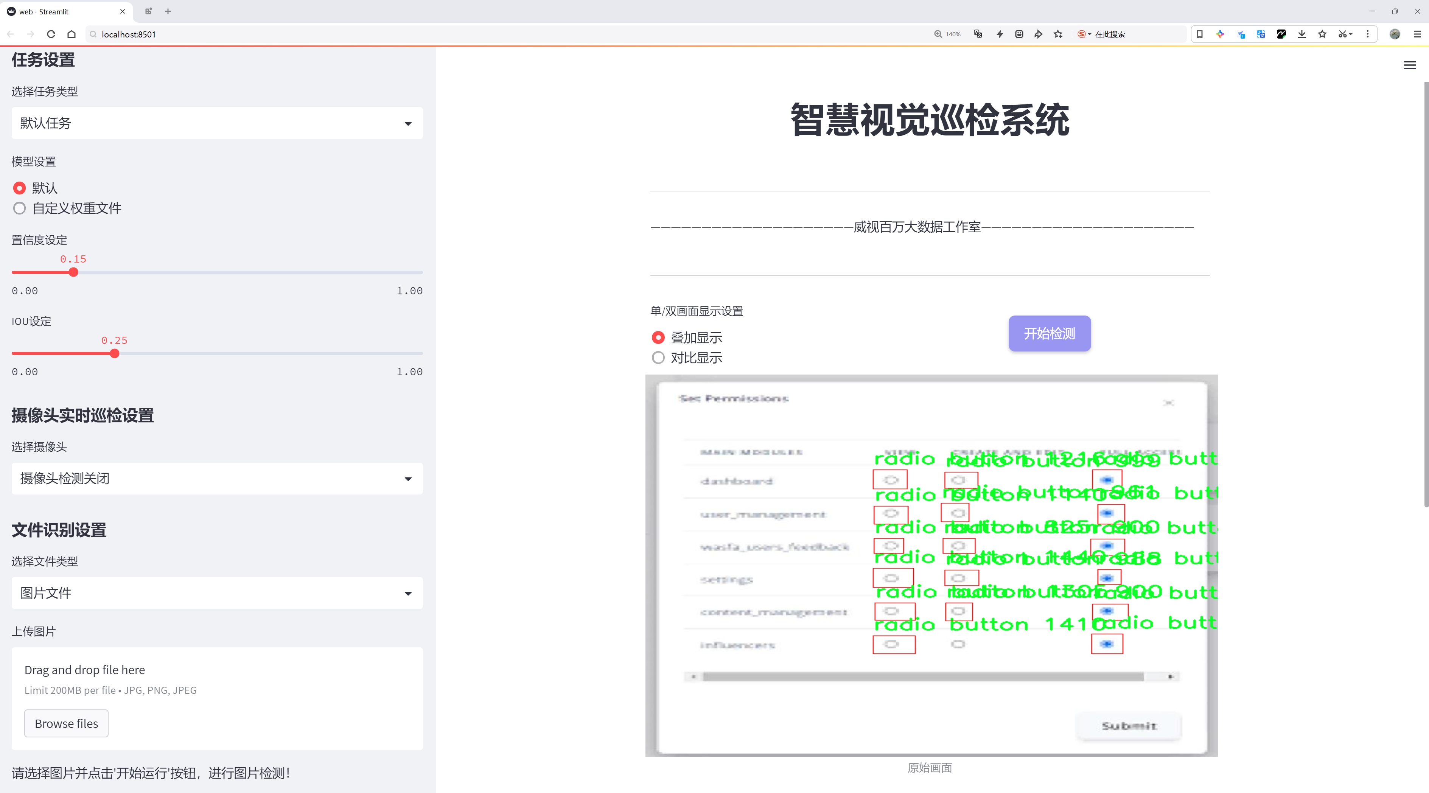Open the 图片文件 file type dropdown

(x=217, y=593)
